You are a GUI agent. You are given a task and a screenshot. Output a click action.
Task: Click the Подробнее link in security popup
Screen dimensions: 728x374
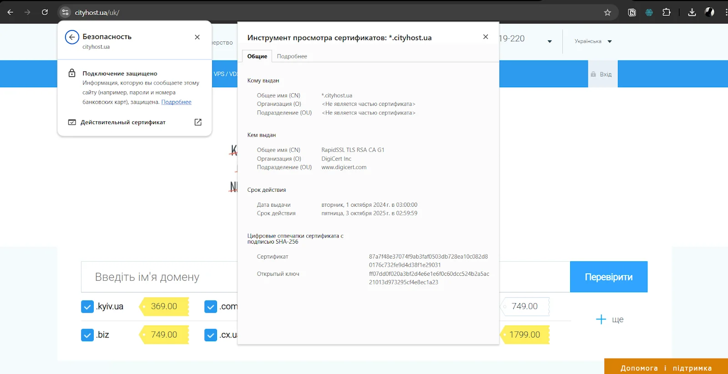(x=177, y=102)
